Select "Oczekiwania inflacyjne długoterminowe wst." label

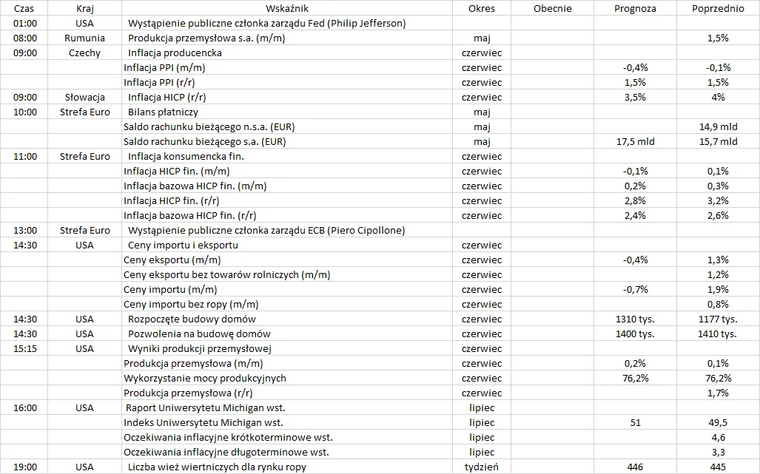click(x=226, y=453)
